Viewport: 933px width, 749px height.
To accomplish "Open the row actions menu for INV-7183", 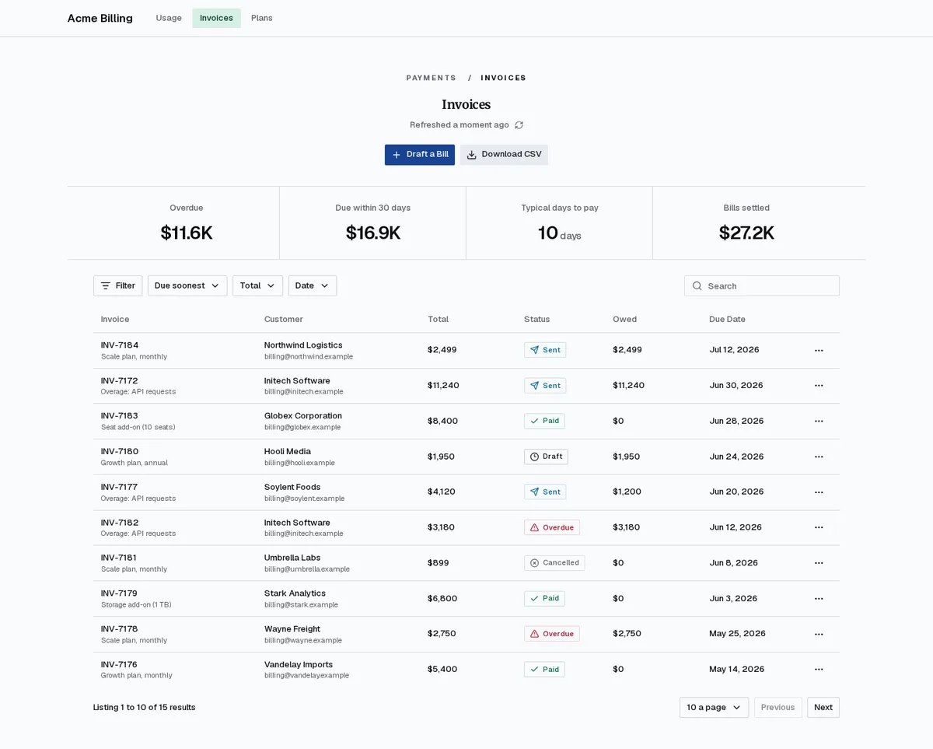I will (819, 421).
